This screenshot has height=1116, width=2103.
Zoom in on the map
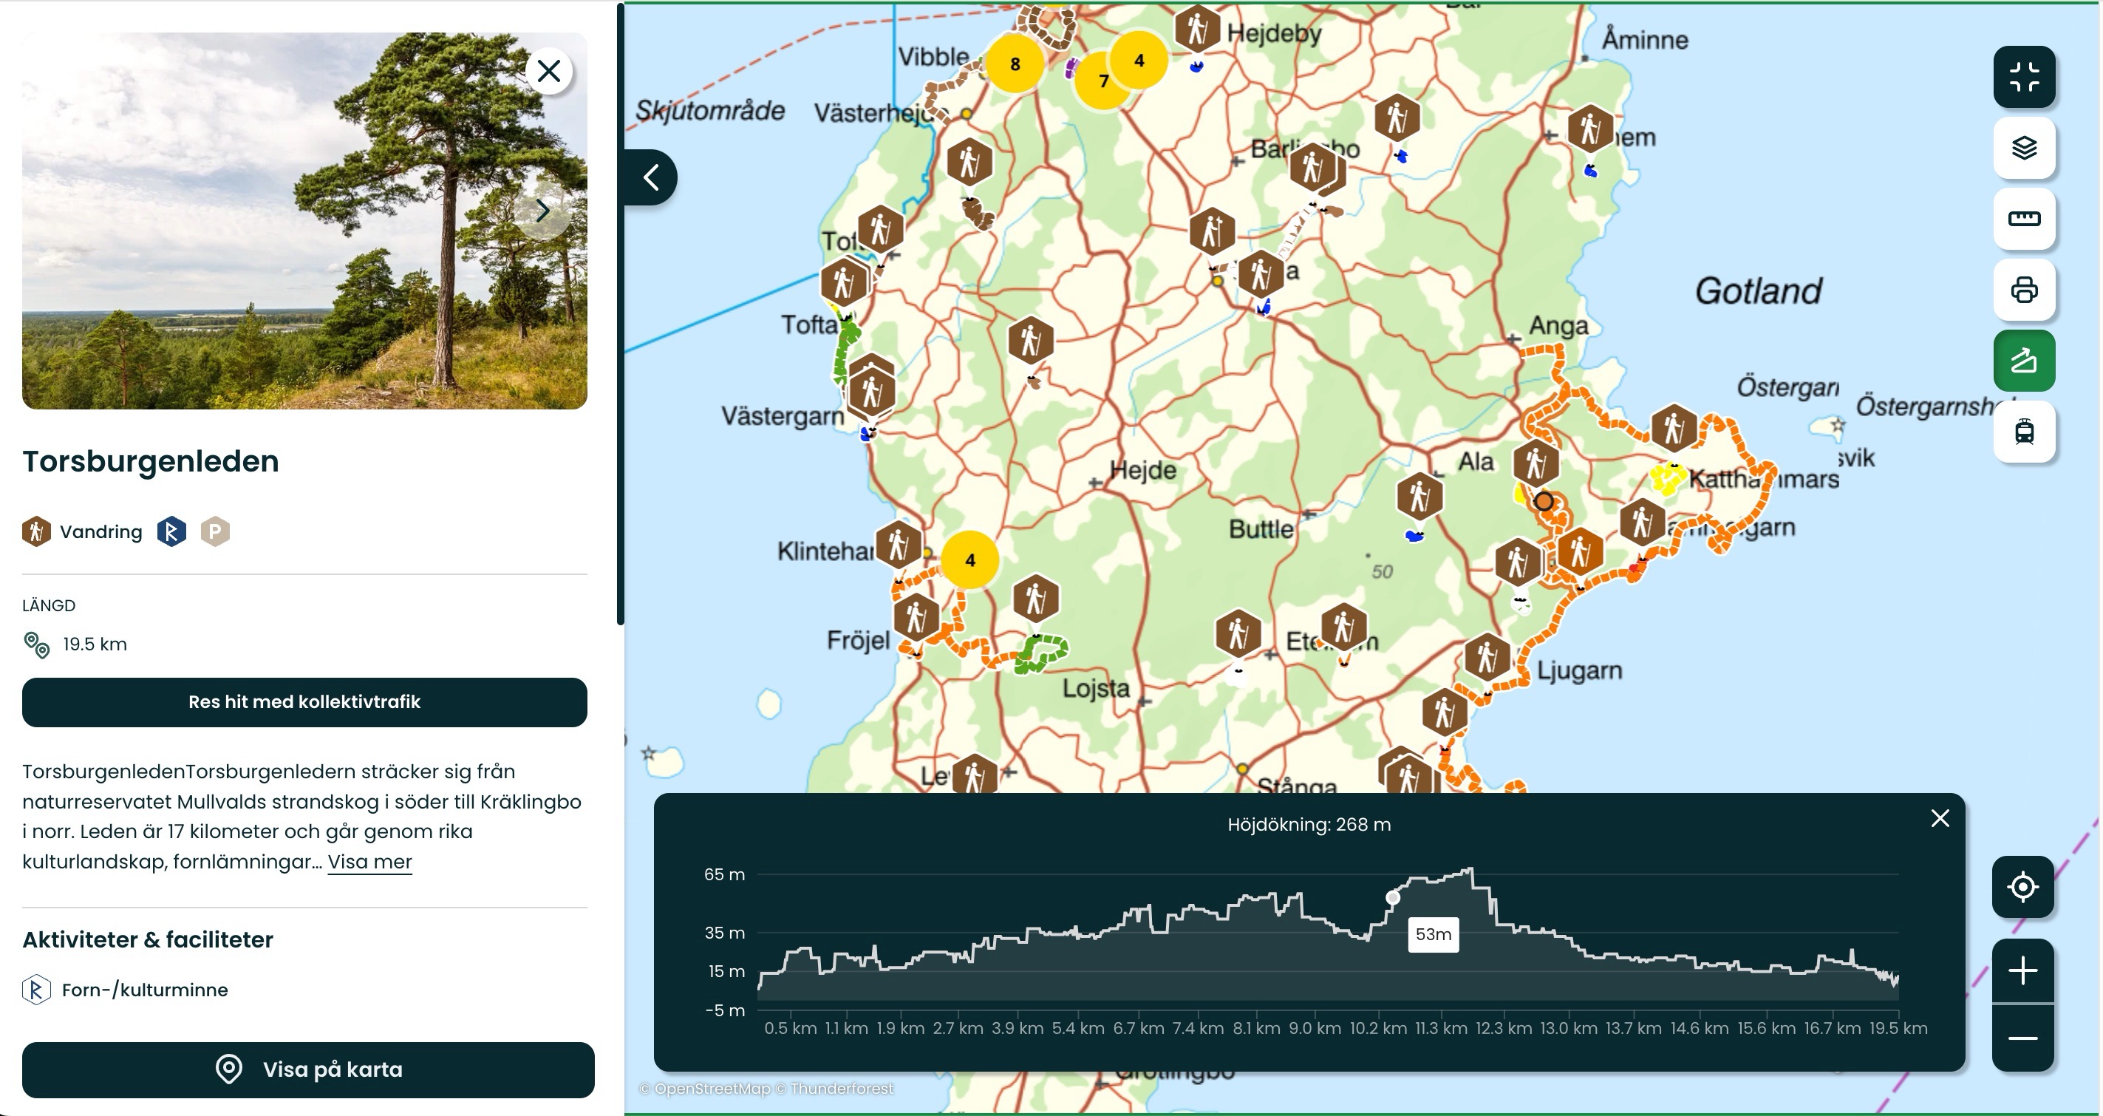pos(2022,970)
